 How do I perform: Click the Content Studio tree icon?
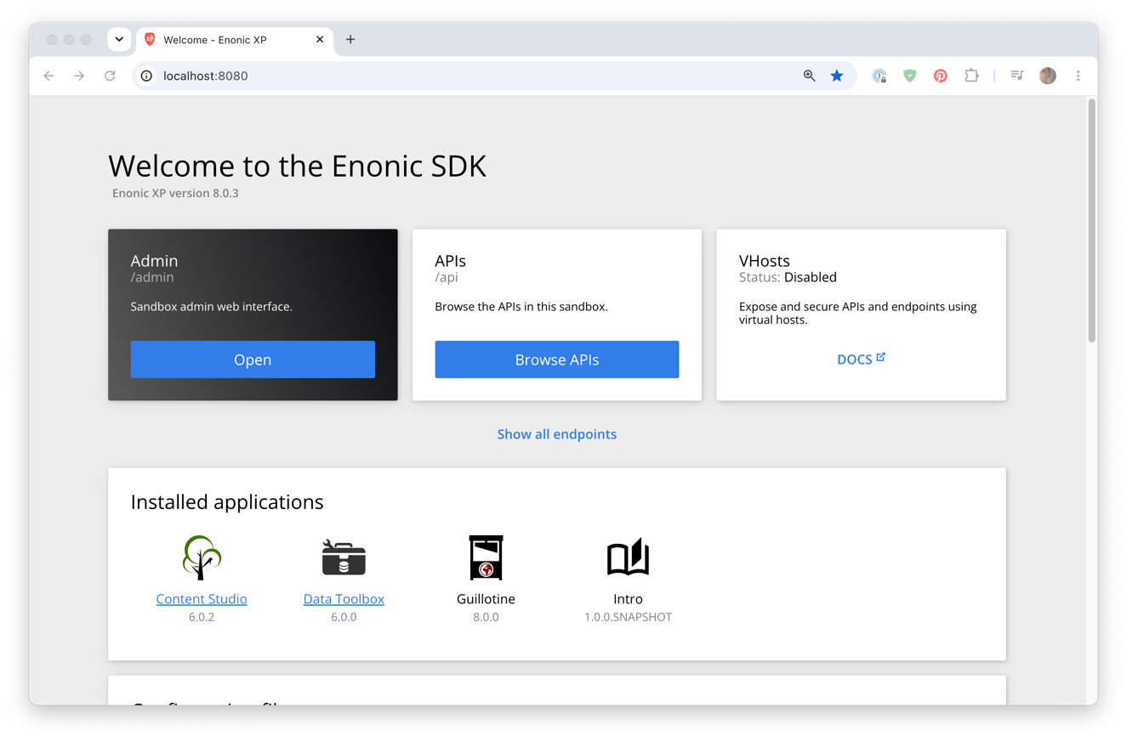[202, 557]
